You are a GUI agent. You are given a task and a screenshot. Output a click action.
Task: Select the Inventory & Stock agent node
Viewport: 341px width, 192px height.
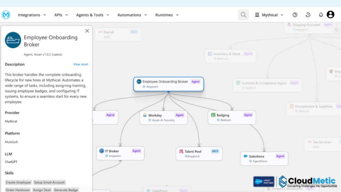pyautogui.click(x=230, y=56)
